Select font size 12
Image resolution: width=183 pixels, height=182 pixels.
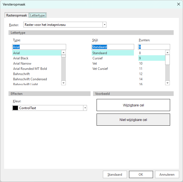141,74
